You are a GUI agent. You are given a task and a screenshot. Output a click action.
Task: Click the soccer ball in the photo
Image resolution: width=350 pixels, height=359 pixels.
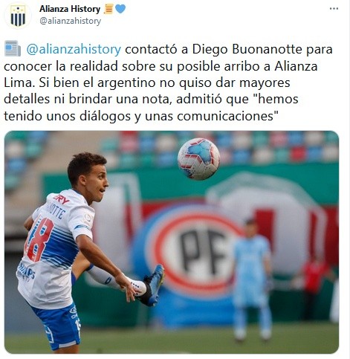coord(198,159)
